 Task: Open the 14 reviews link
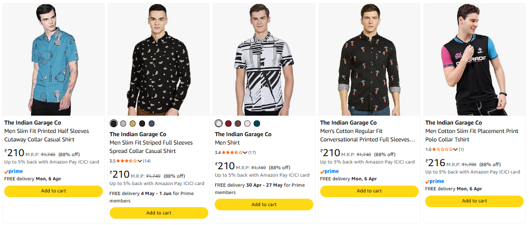pyautogui.click(x=147, y=161)
